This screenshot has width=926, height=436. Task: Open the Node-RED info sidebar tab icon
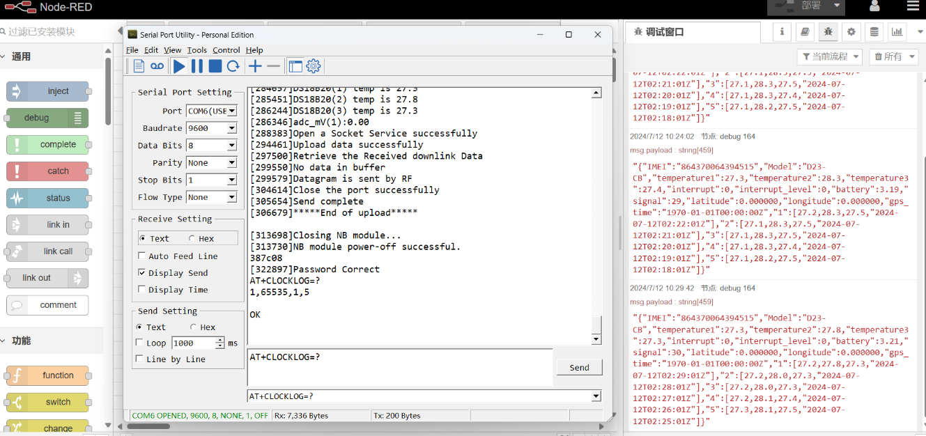[x=782, y=31]
